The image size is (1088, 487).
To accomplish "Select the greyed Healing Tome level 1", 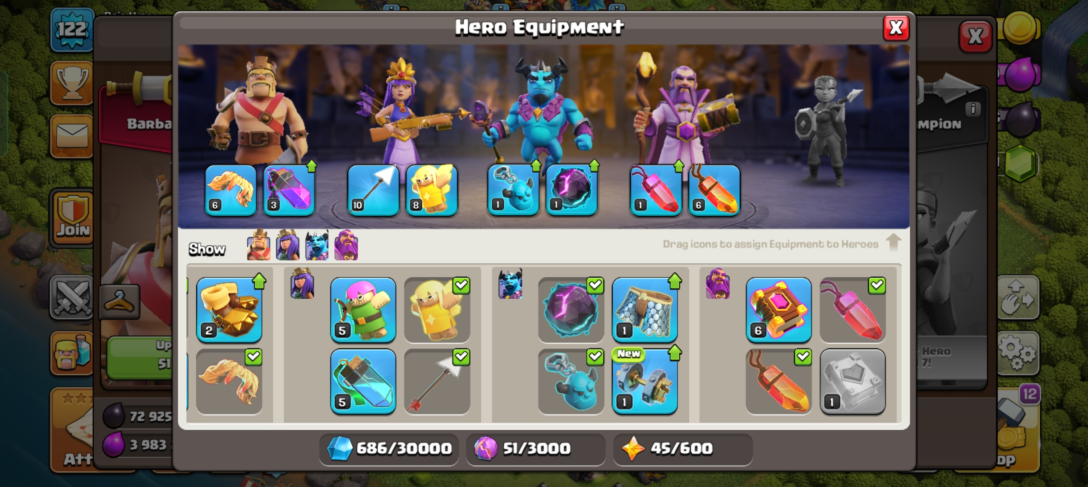I will tap(853, 381).
